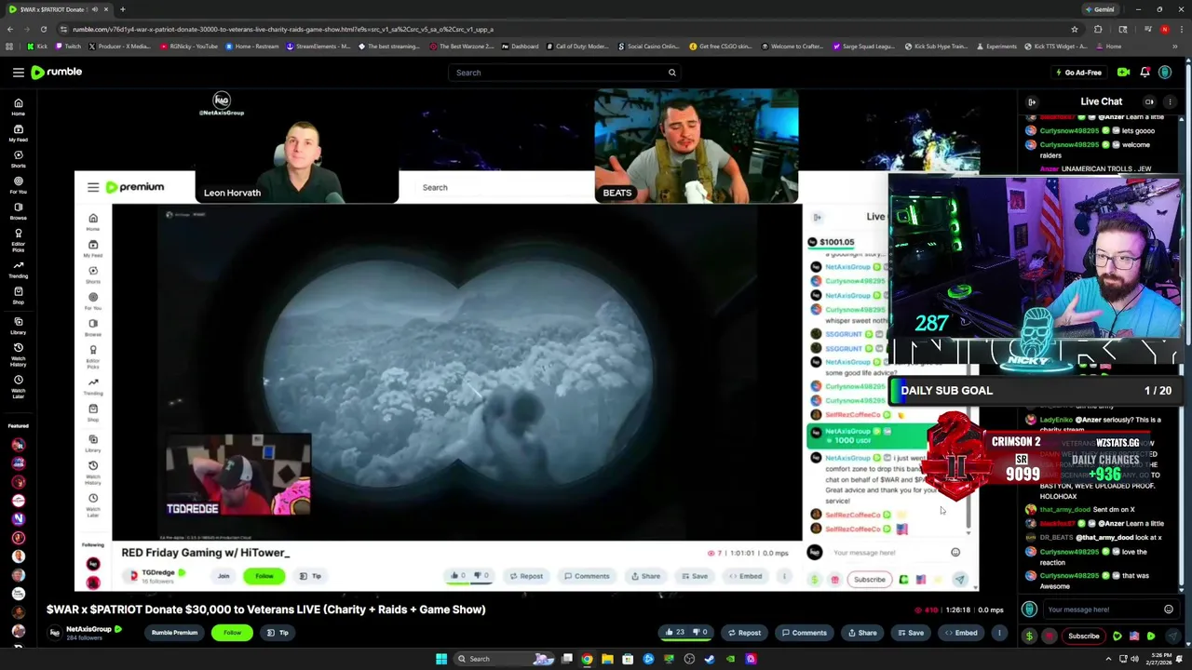Click the browser address bar
Viewport: 1192px width, 670px height.
click(559, 29)
